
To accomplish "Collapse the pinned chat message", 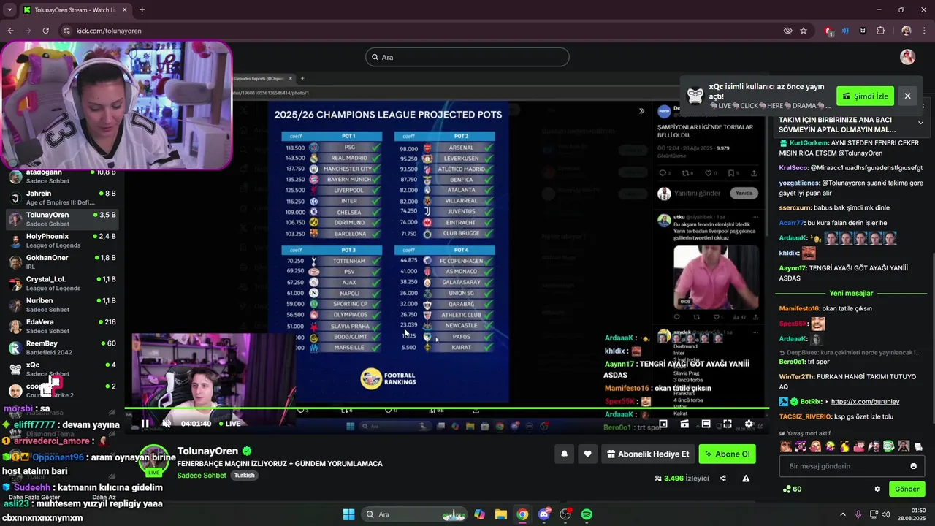I will pyautogui.click(x=920, y=123).
